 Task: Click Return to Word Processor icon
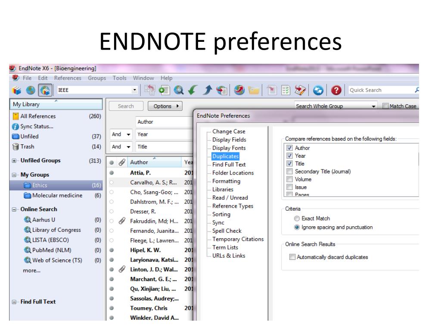[300, 90]
